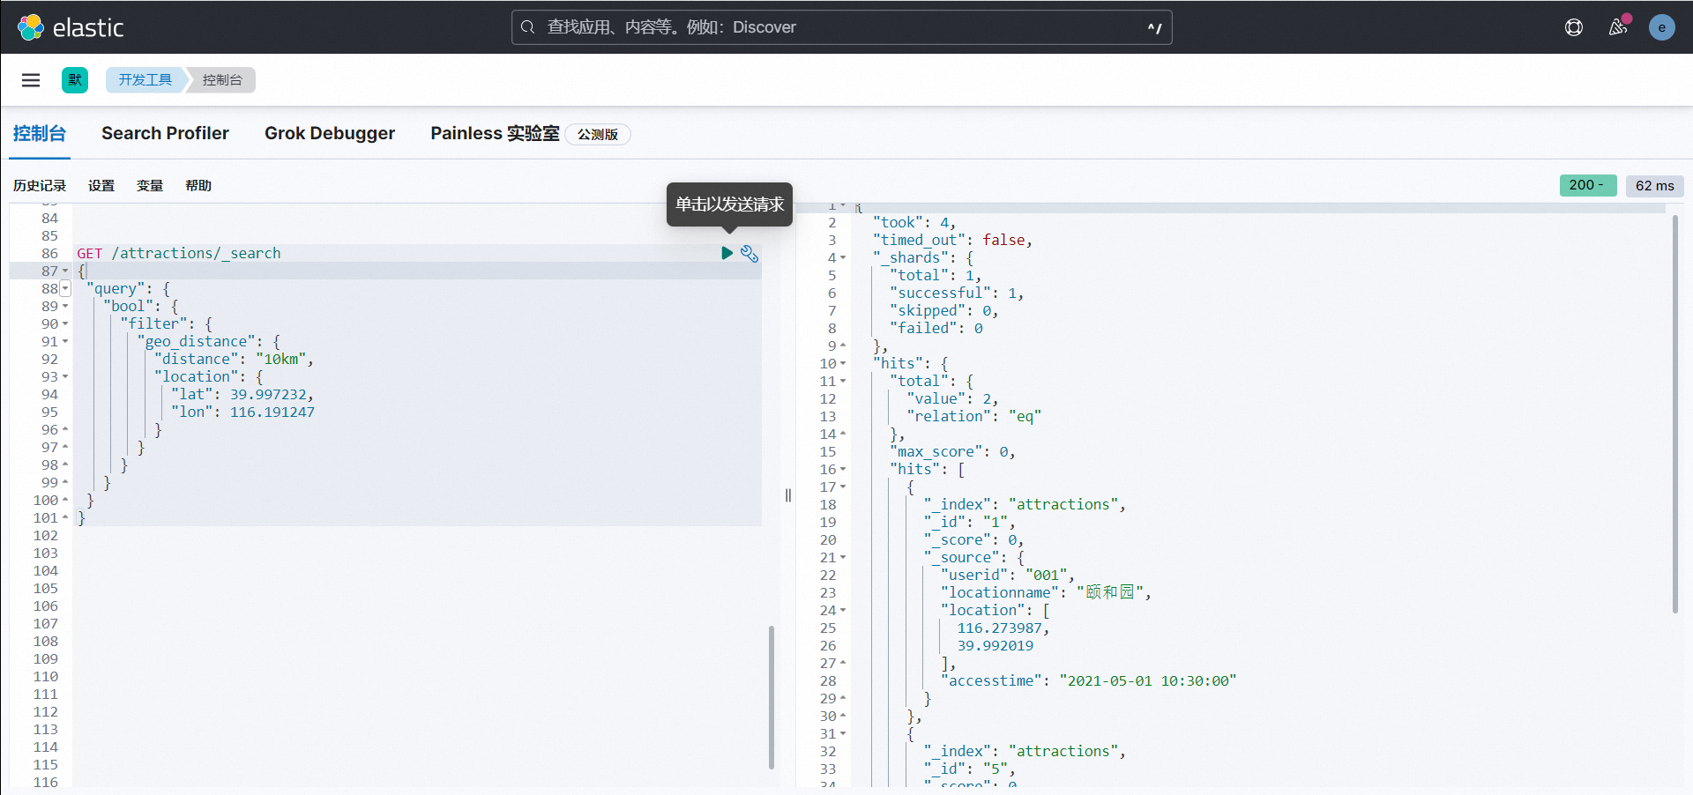Click the 200 status badge
Image resolution: width=1693 pixels, height=795 pixels.
pyautogui.click(x=1587, y=185)
